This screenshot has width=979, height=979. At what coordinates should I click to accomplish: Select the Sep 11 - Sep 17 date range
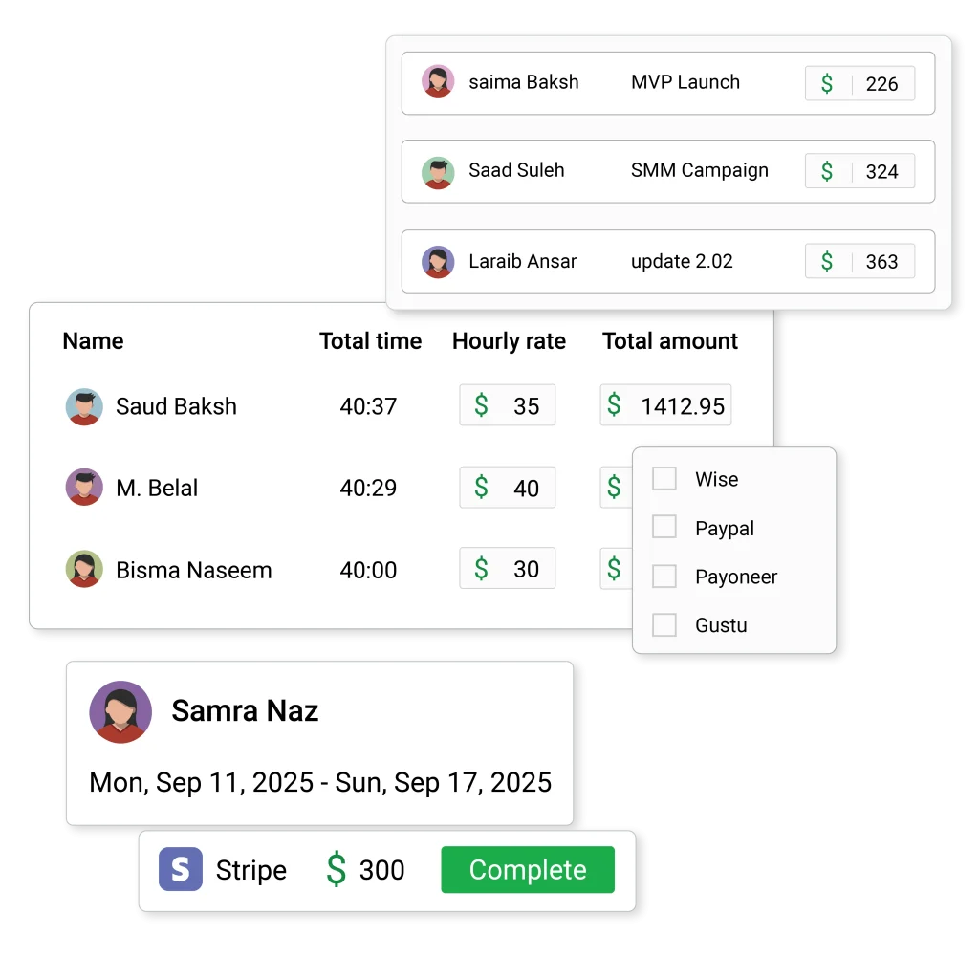(320, 782)
